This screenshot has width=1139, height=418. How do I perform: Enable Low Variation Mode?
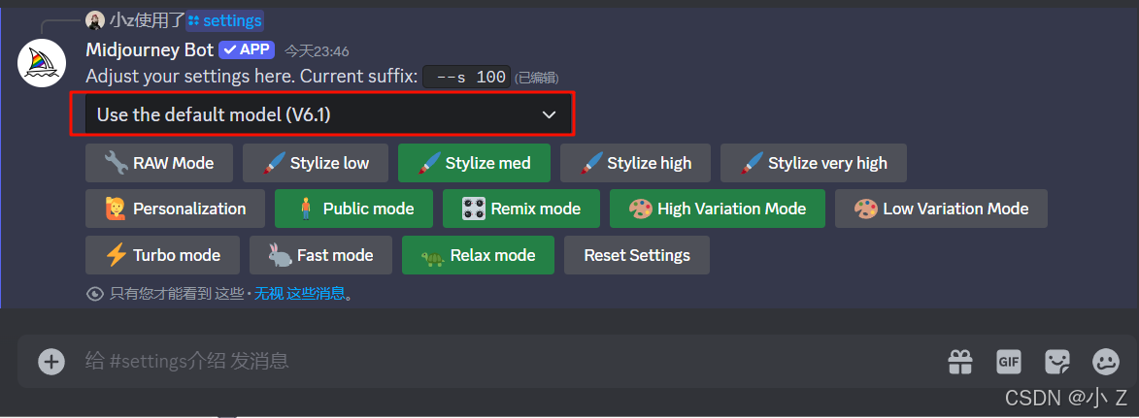coord(942,209)
